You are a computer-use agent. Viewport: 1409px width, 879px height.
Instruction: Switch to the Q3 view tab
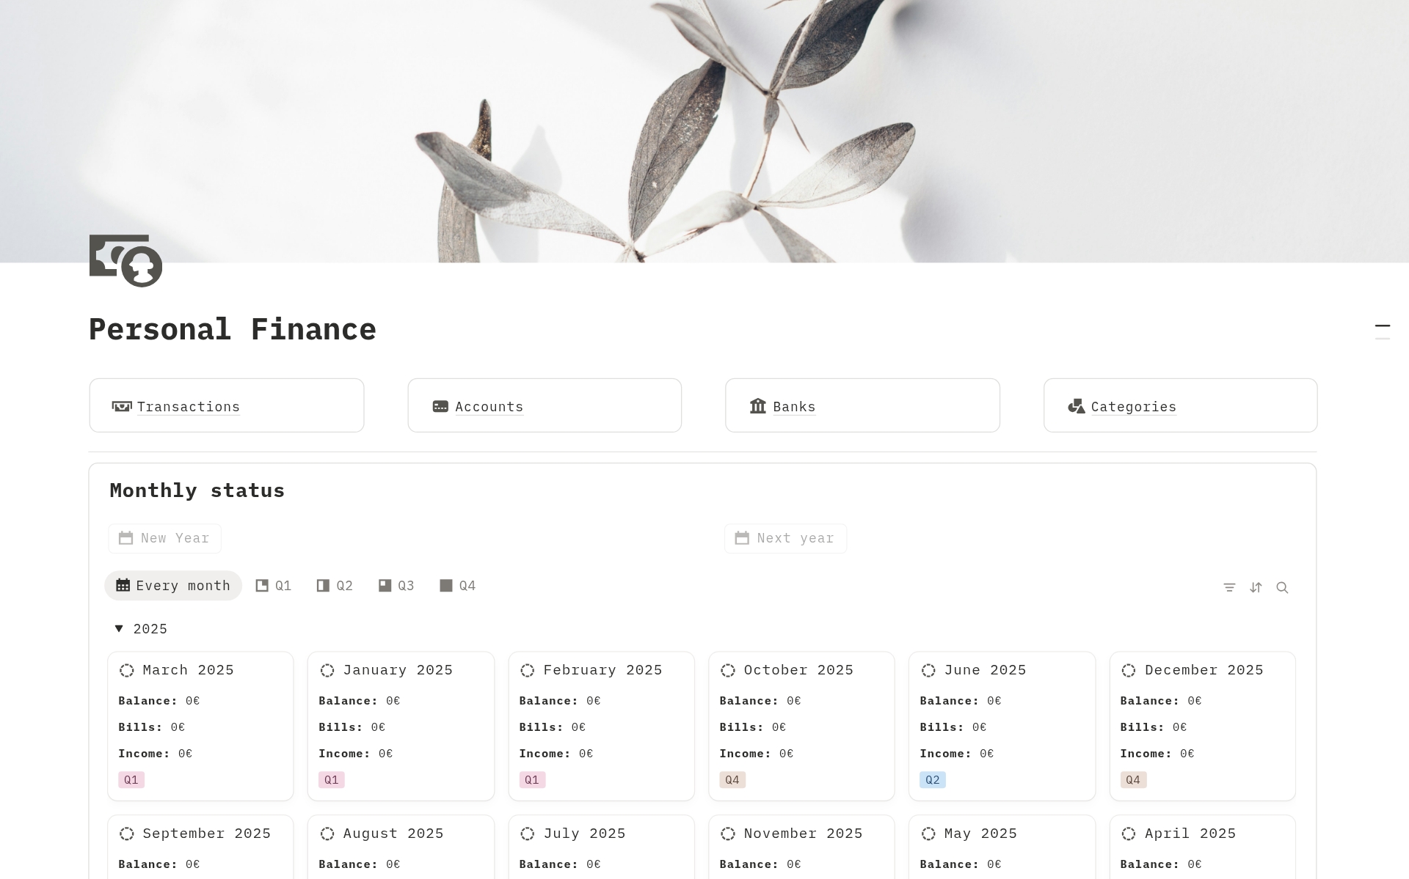tap(396, 586)
